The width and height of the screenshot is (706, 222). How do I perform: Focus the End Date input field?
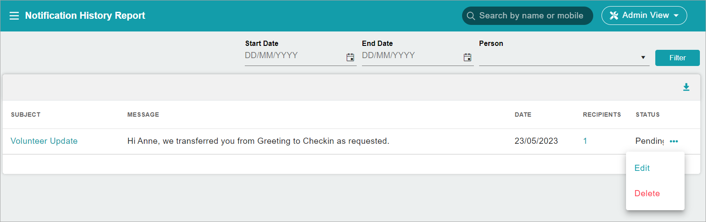(412, 56)
